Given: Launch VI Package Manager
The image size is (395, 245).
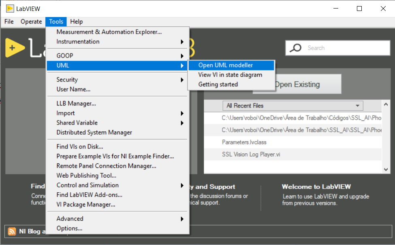Looking at the screenshot, I should pos(117,204).
